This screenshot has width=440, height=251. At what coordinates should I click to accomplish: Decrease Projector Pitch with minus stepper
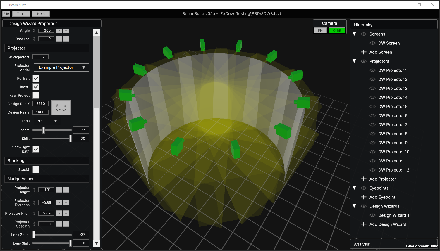pos(59,213)
